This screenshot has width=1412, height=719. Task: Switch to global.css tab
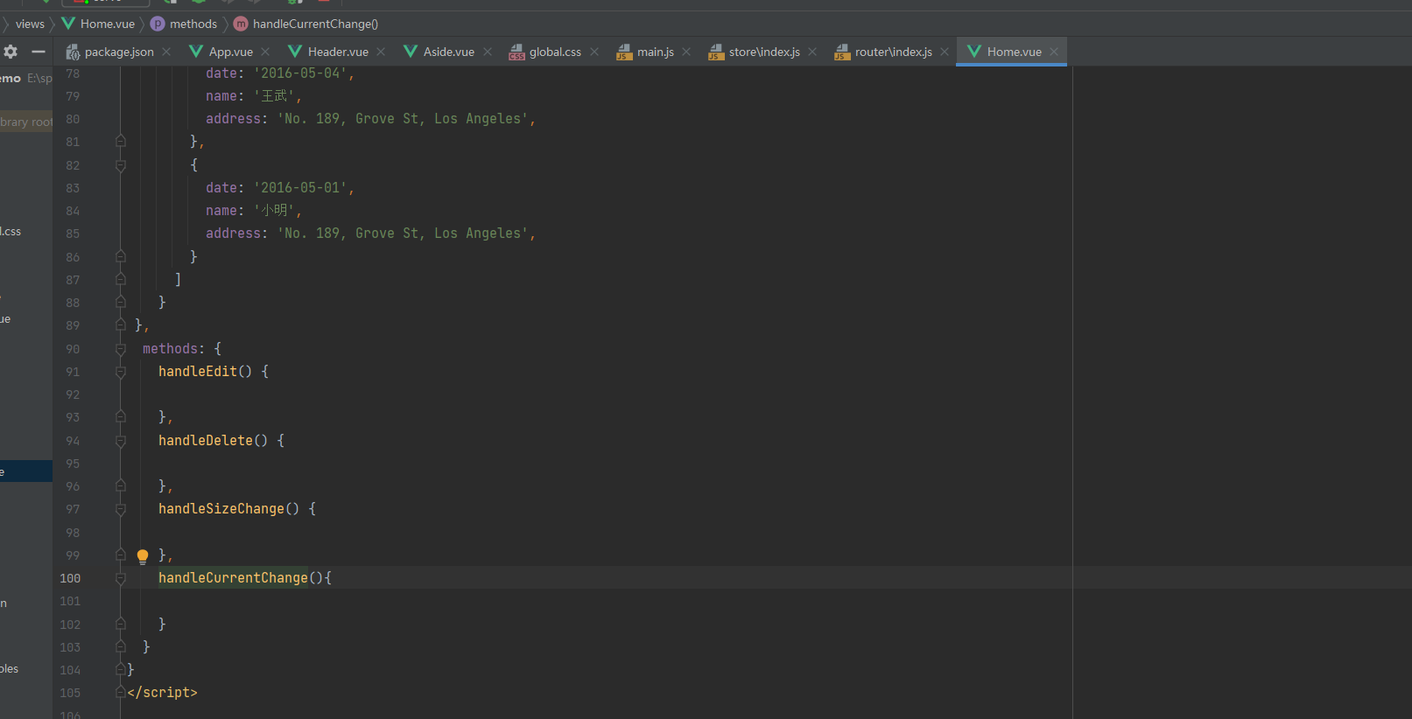555,52
